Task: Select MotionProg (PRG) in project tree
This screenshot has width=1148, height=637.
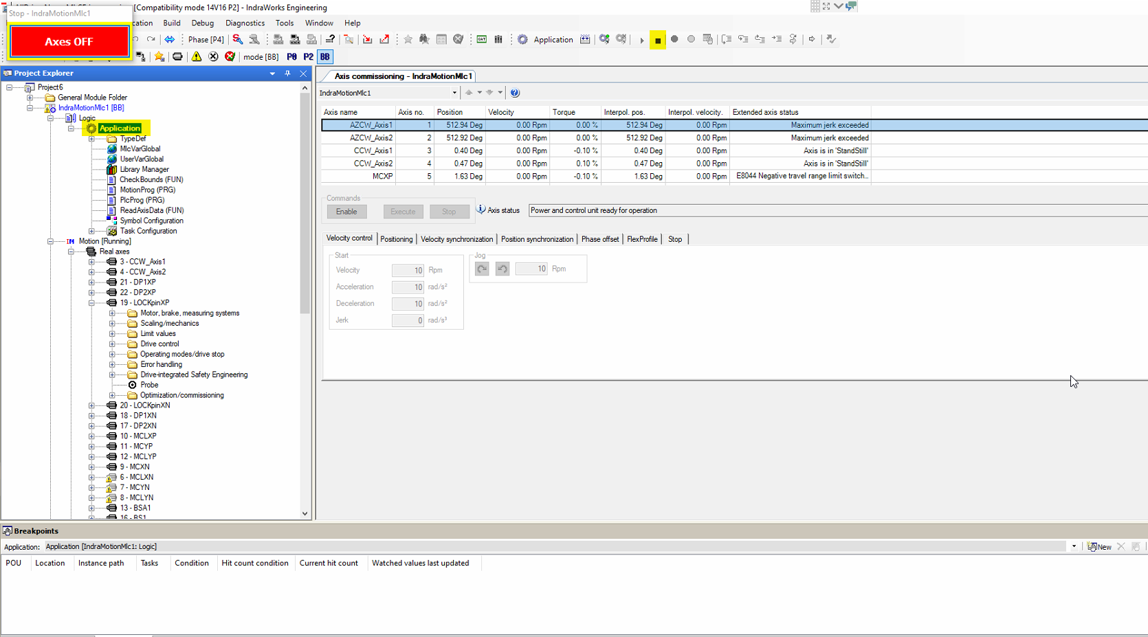Action: pyautogui.click(x=148, y=190)
